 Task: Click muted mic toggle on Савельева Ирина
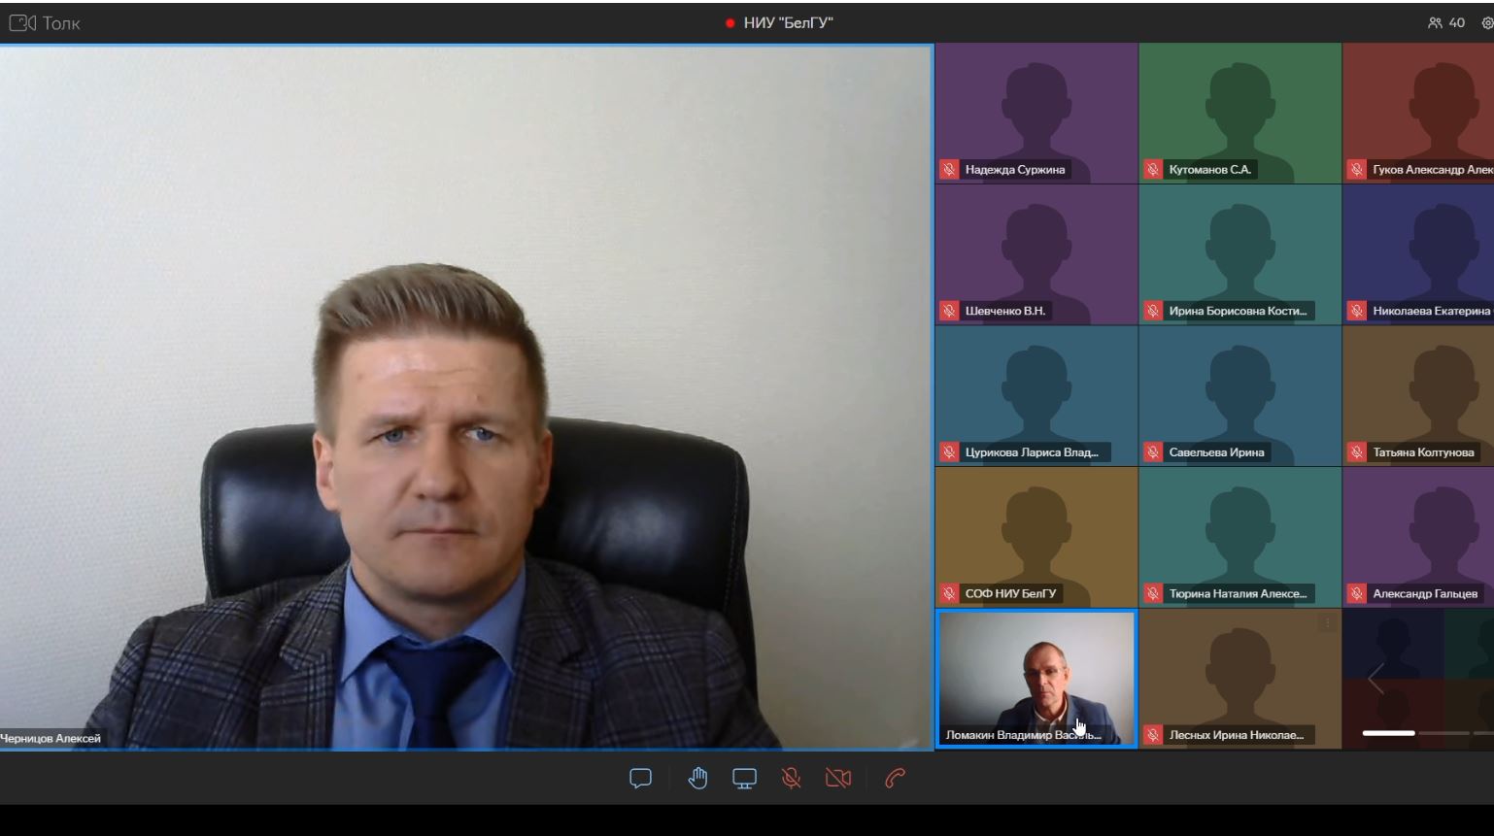[1153, 452]
